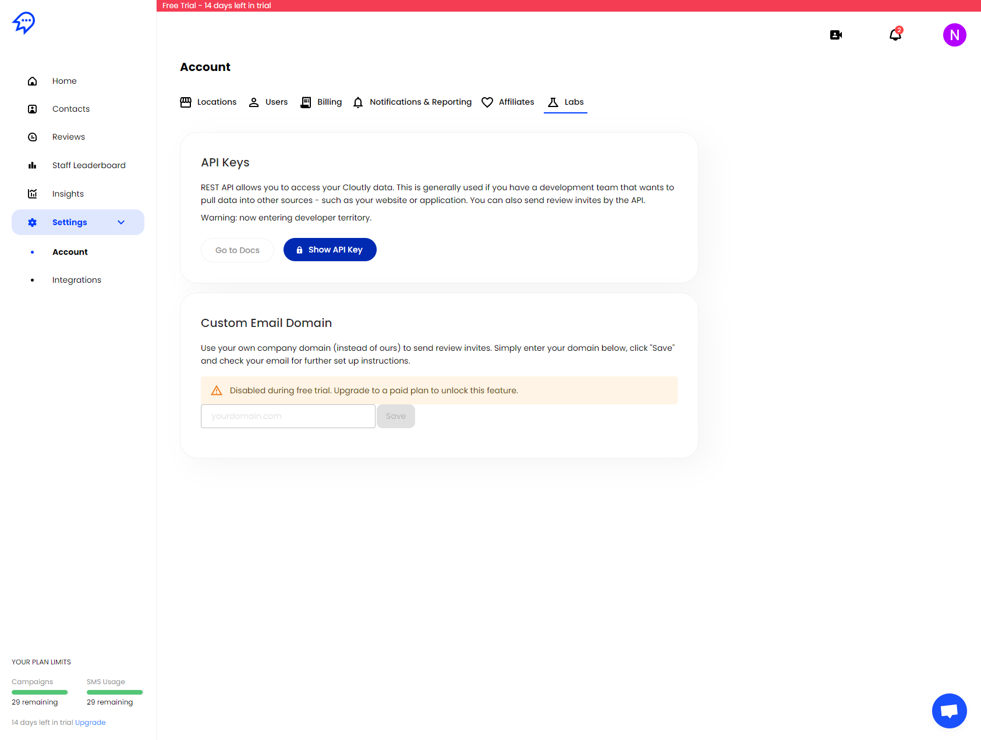Open the chat support bubble

click(950, 711)
